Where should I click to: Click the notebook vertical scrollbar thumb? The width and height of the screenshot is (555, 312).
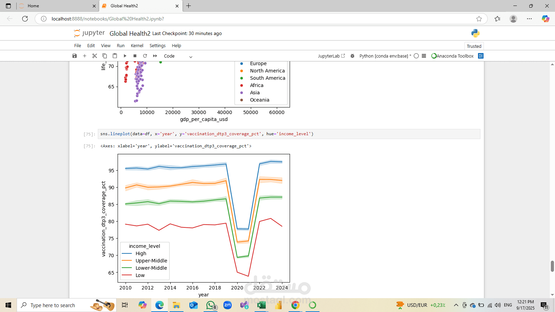[552, 266]
